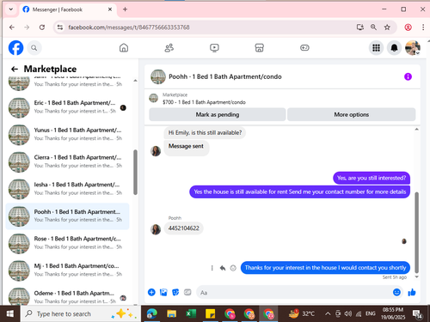The image size is (430, 322).
Task: Click the browser back arrow
Action: 12,27
